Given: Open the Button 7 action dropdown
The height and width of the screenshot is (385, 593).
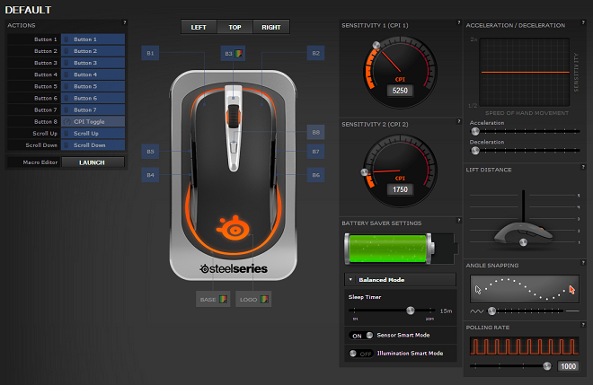Looking at the screenshot, I should click(x=93, y=110).
